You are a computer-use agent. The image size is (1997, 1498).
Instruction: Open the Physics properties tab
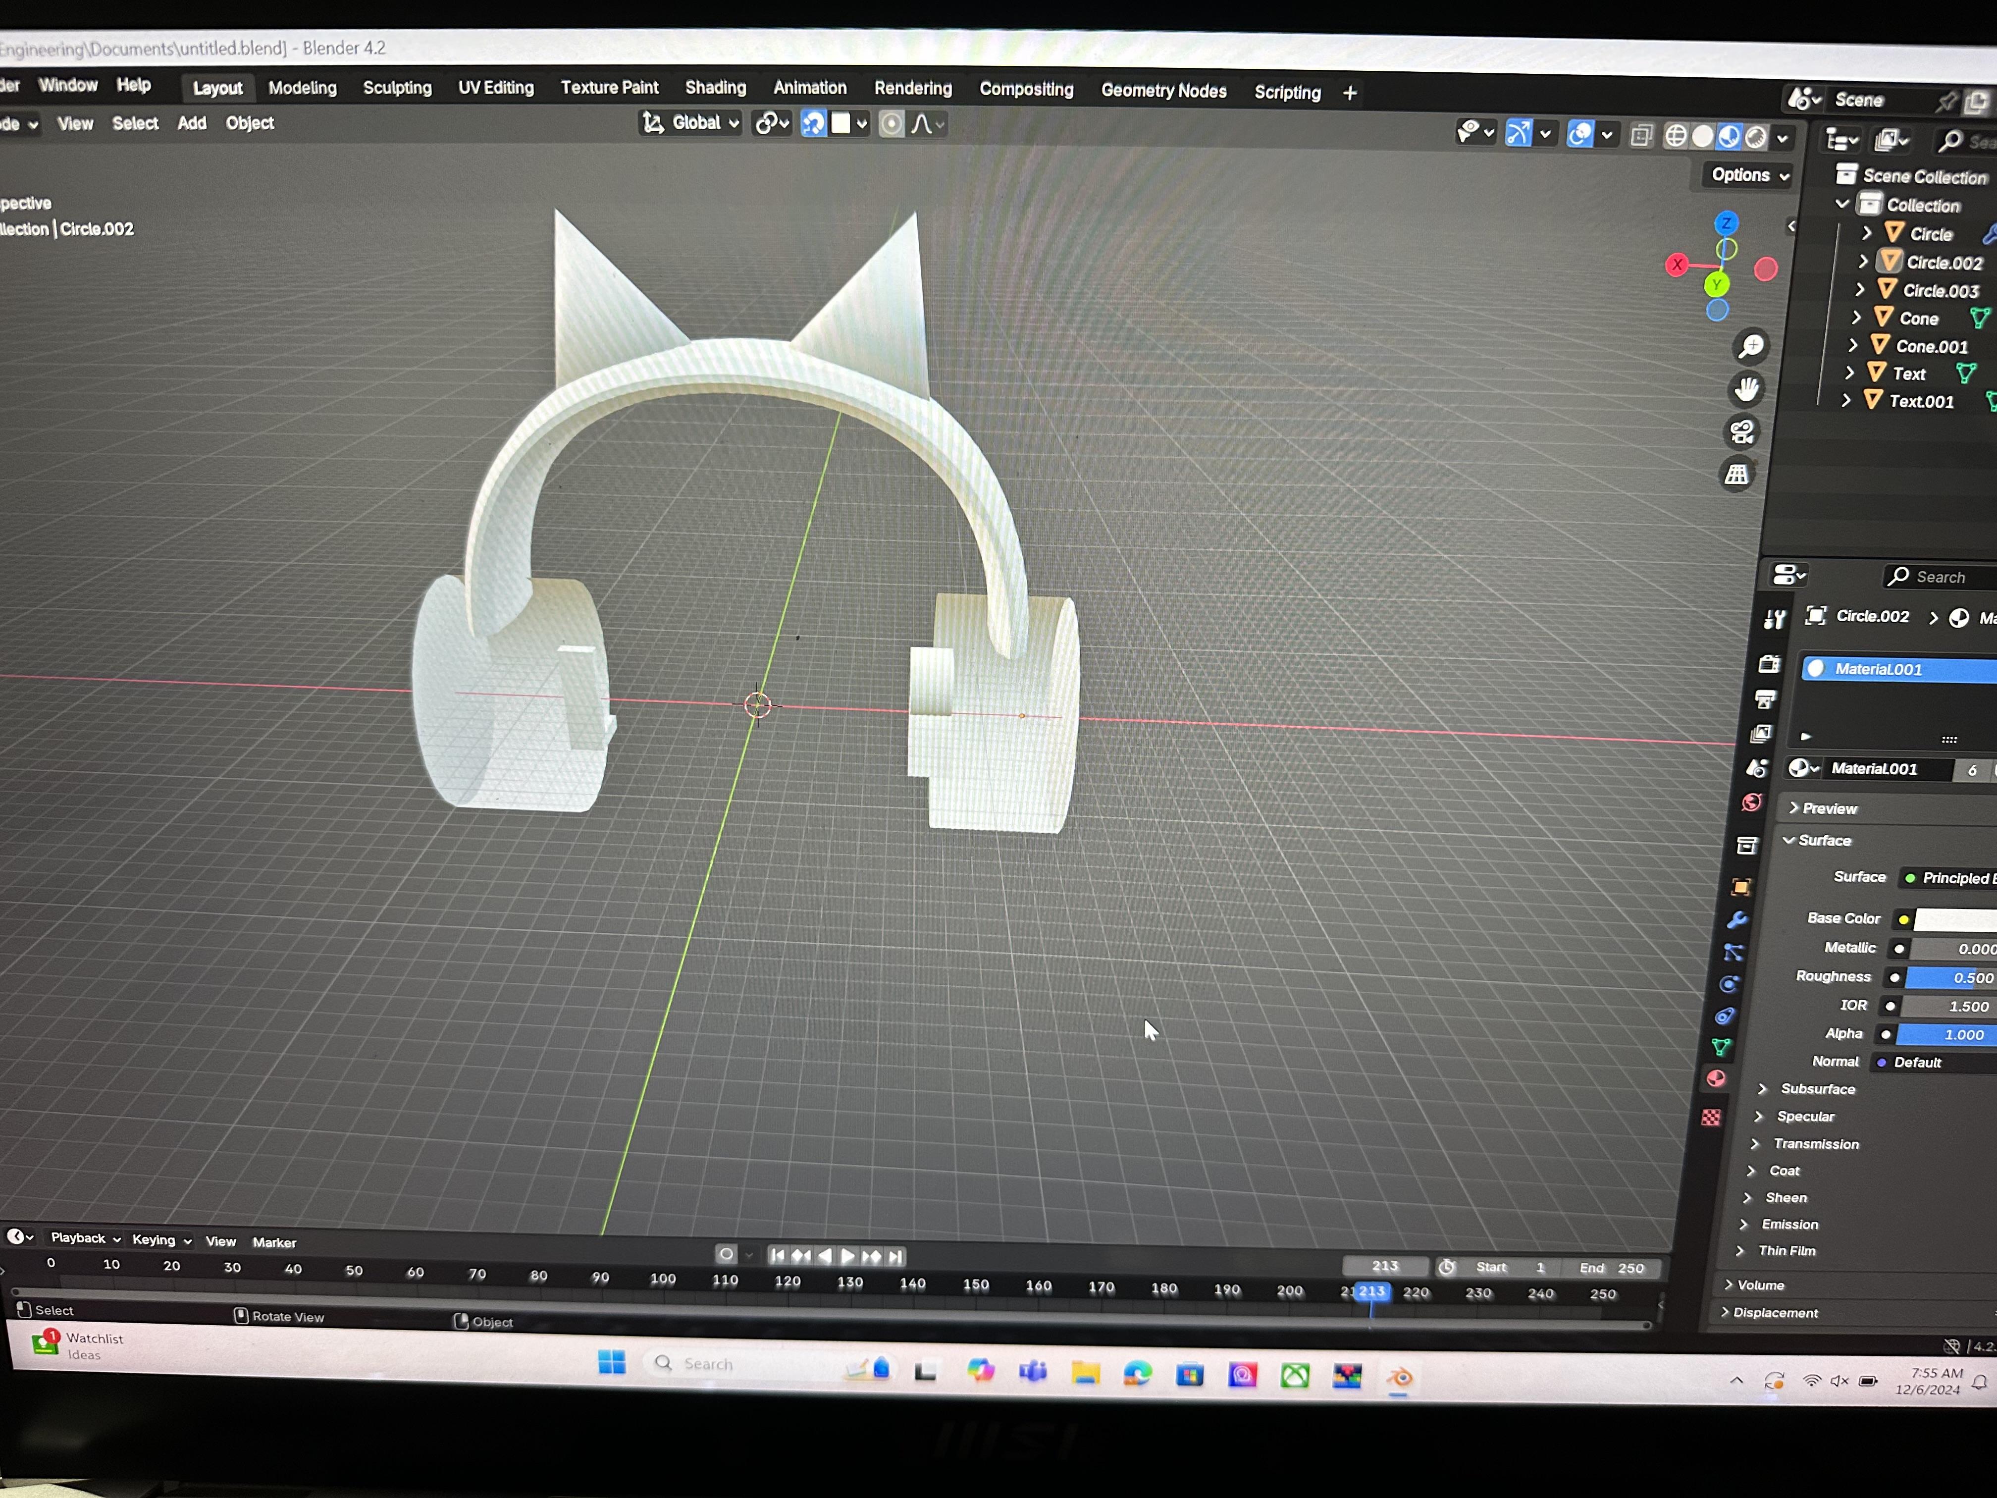click(x=1729, y=984)
